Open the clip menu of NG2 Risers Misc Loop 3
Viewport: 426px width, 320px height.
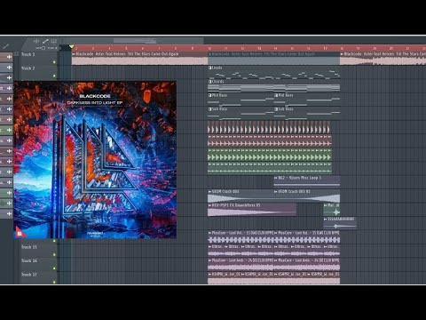point(276,178)
